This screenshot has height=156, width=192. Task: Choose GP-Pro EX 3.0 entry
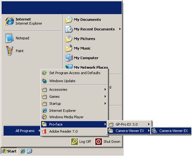(129, 124)
